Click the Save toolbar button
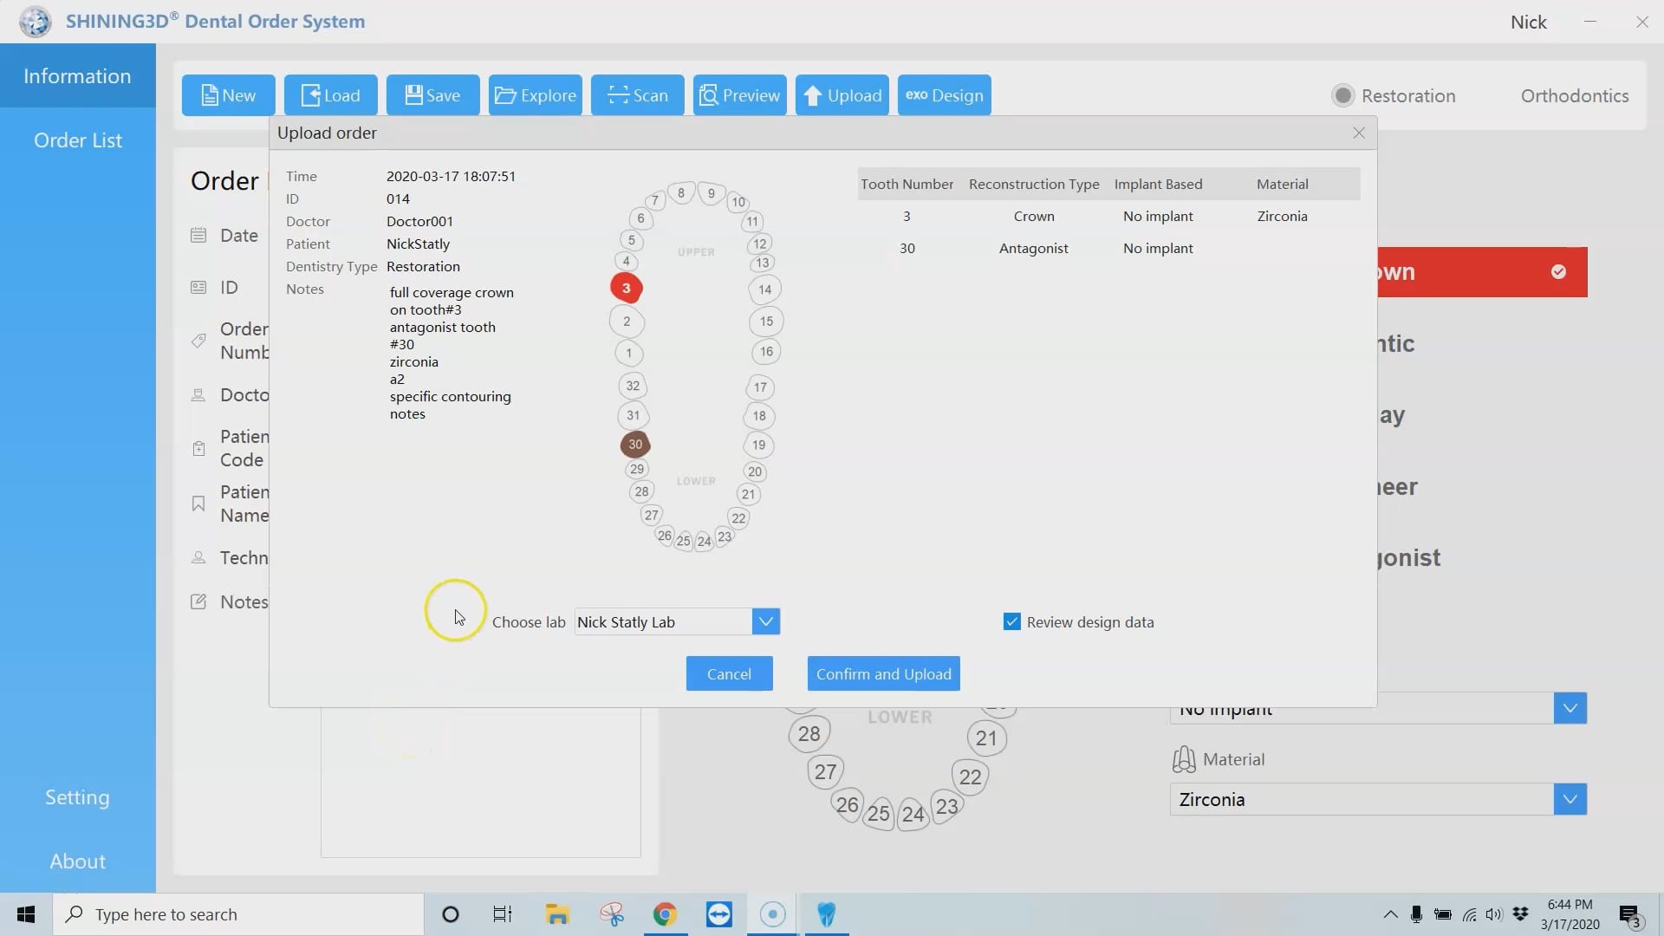Image resolution: width=1664 pixels, height=936 pixels. point(432,95)
